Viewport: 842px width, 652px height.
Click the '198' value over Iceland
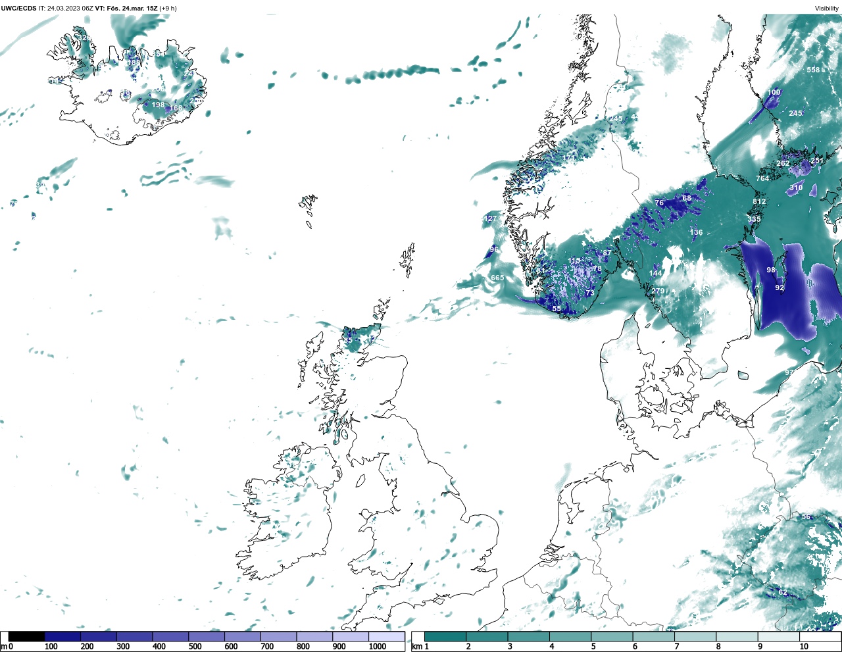pos(159,105)
